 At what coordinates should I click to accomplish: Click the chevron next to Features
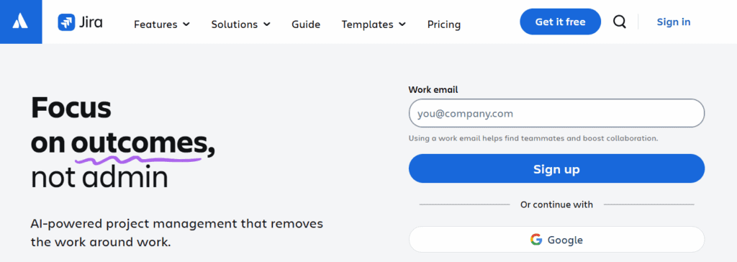tap(186, 24)
